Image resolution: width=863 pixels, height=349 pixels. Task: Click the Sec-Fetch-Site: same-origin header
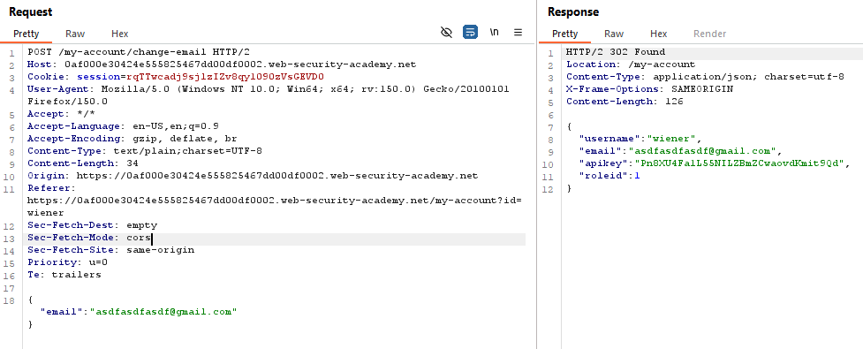click(x=110, y=250)
